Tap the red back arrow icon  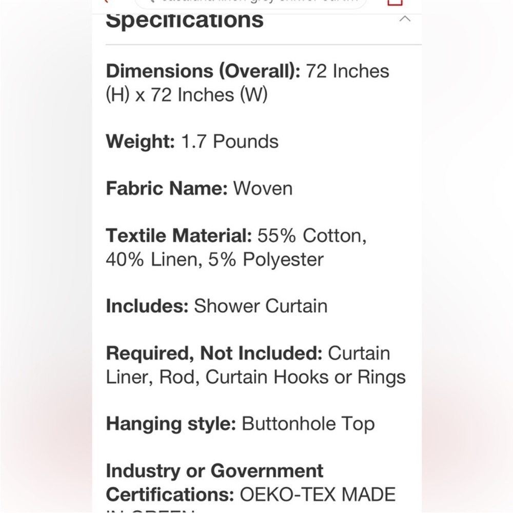coord(105,2)
